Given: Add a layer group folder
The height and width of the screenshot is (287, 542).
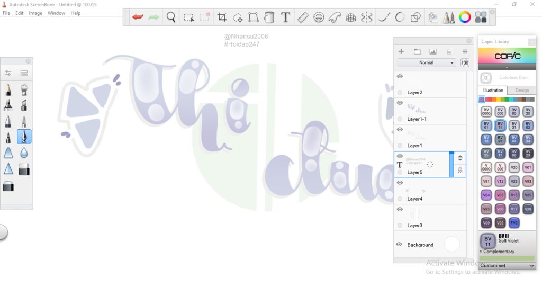Looking at the screenshot, I should [417, 51].
